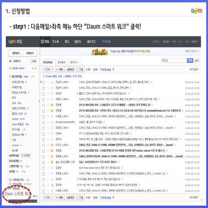Viewport: 208px width, 208px height.
Task: Close the tulip promo banner with x
Action: click(x=198, y=51)
